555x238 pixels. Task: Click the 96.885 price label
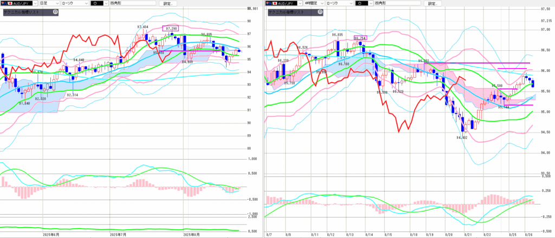(x=206, y=34)
